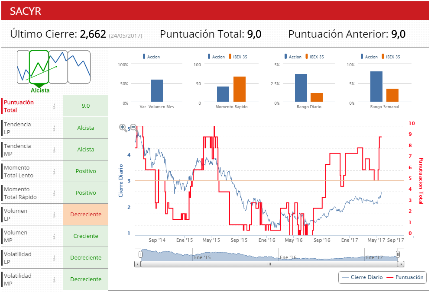Click the blue bar in Var. Volumen Mes

coord(157,91)
